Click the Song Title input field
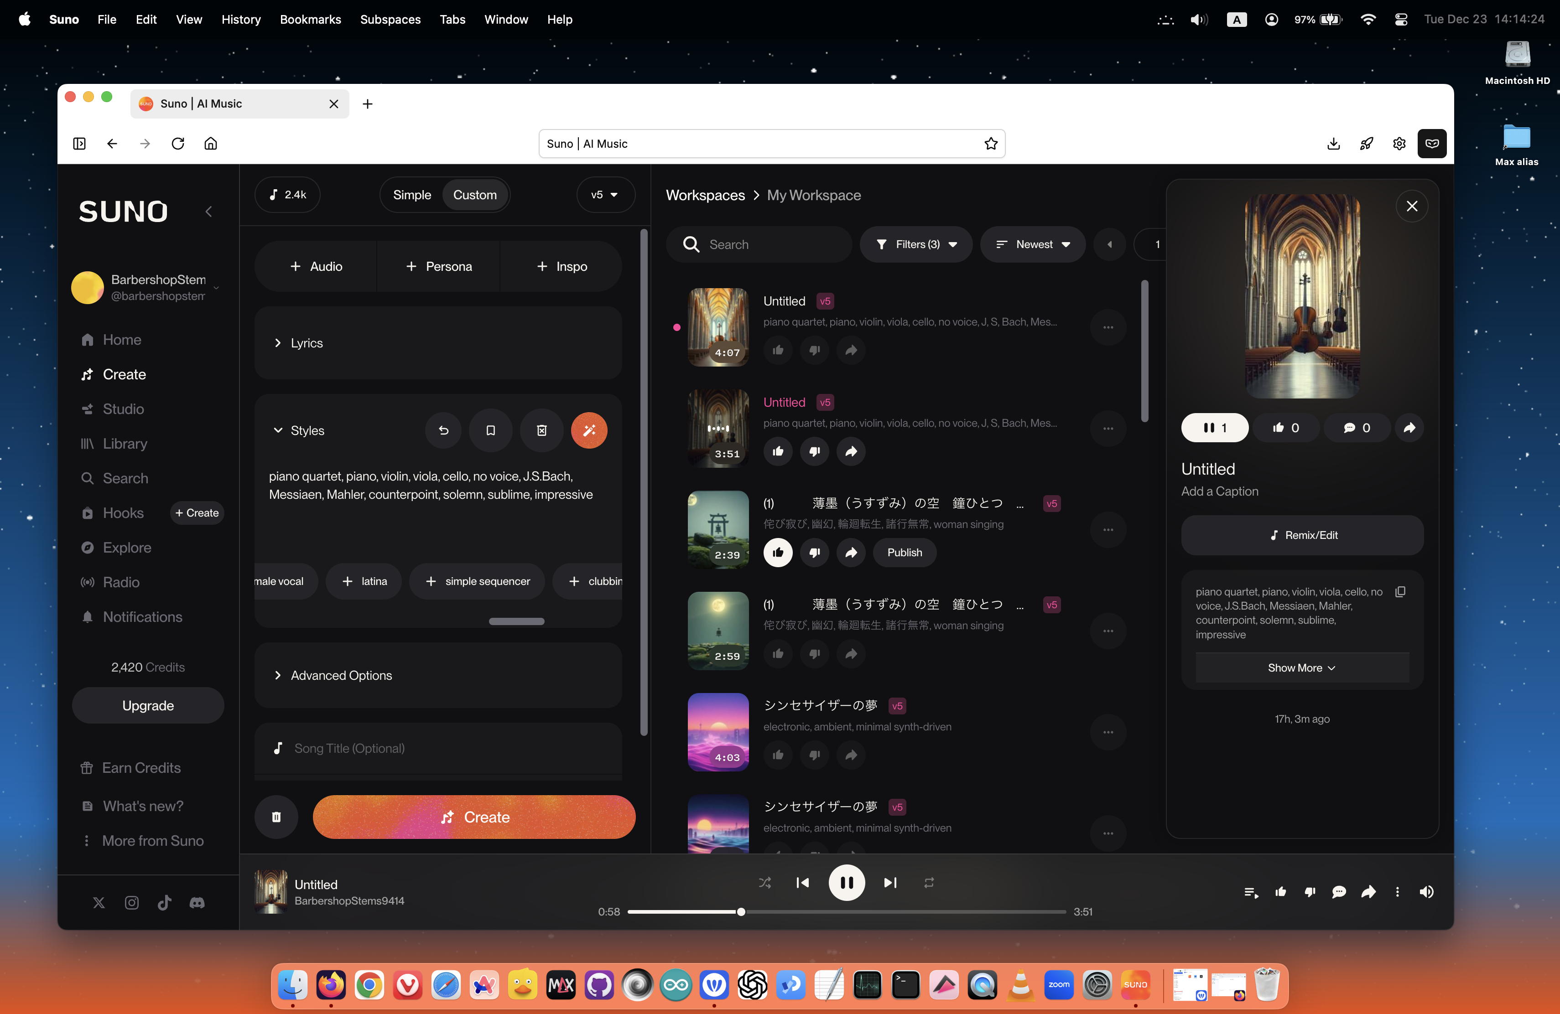The width and height of the screenshot is (1560, 1014). (x=446, y=748)
